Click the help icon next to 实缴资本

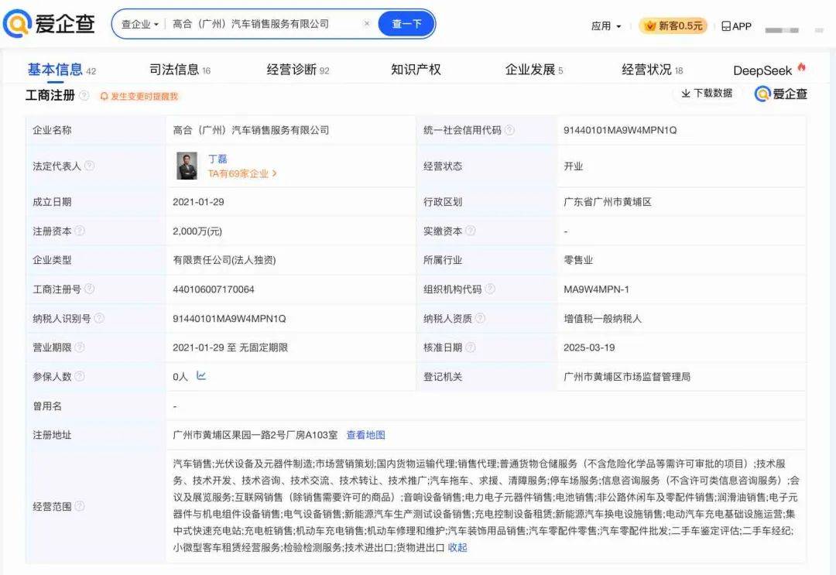click(471, 231)
